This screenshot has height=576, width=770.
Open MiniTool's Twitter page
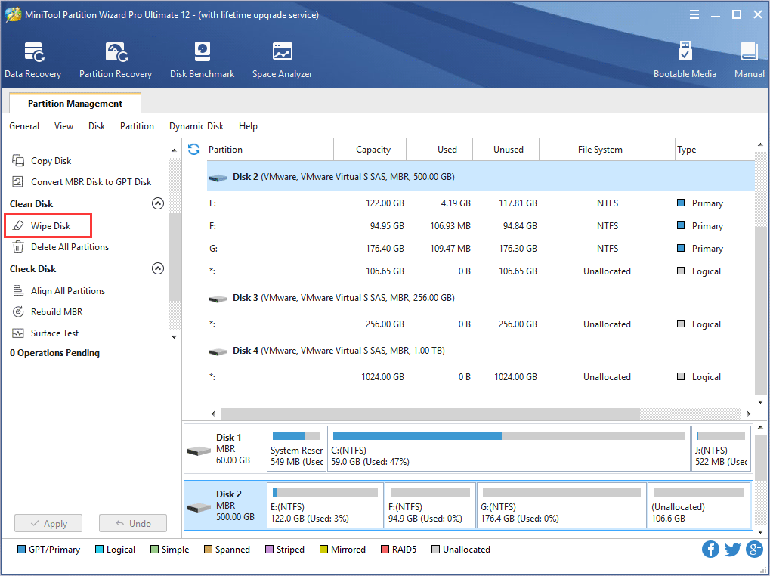point(732,549)
